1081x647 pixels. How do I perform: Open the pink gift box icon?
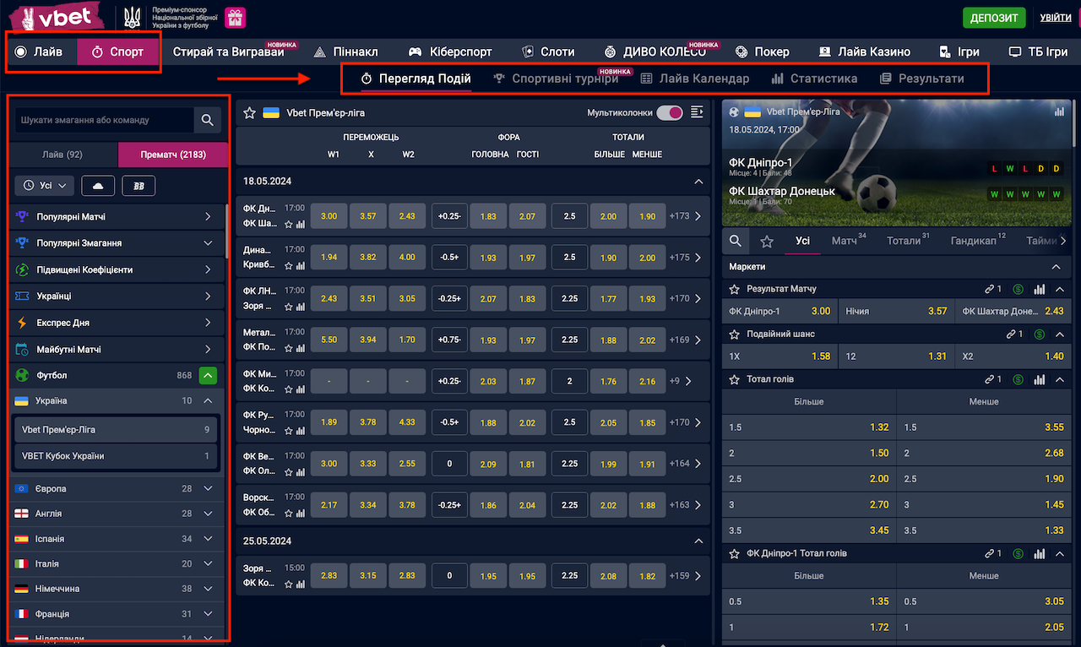point(236,18)
